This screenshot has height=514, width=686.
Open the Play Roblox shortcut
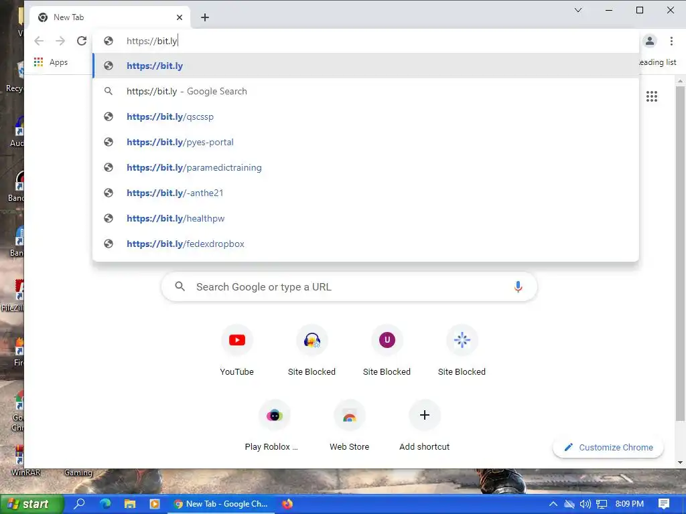274,426
